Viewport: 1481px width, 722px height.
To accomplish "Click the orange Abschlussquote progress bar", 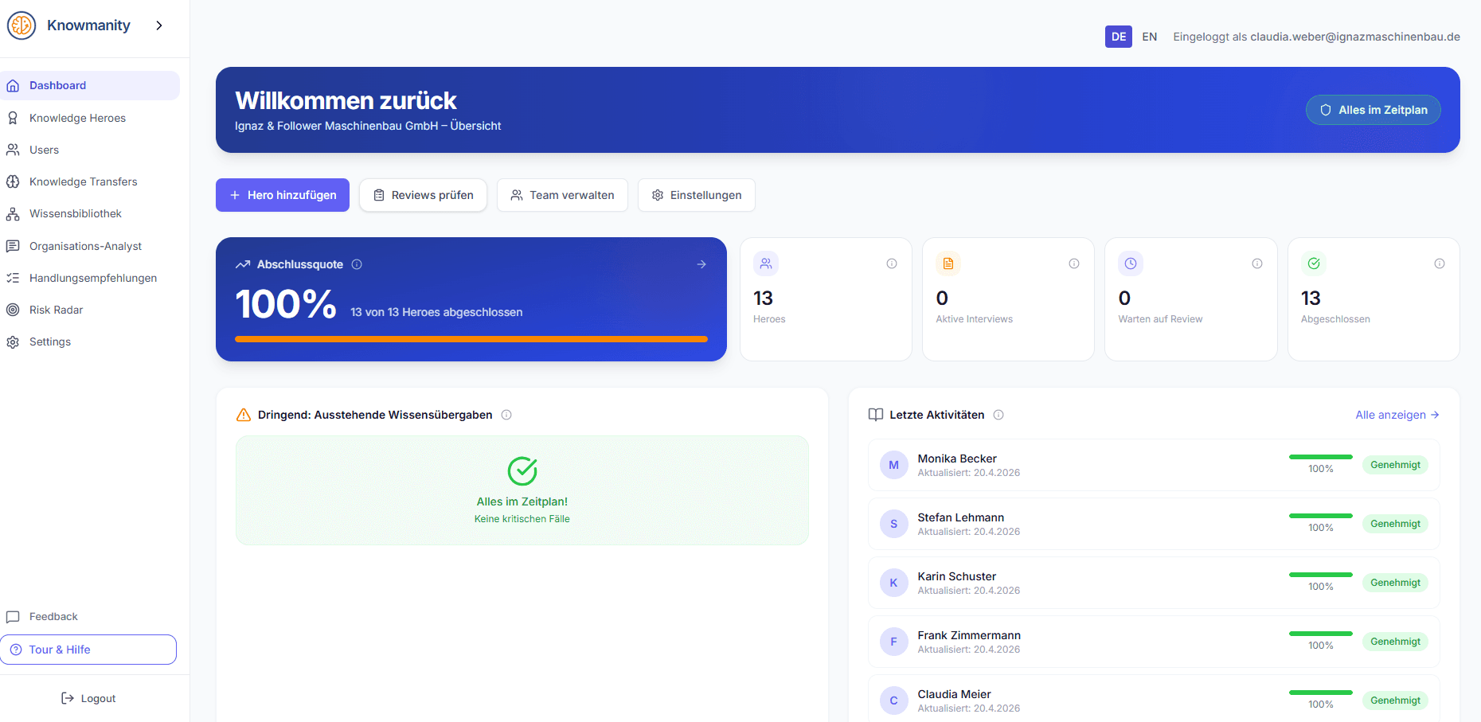I will click(x=471, y=339).
